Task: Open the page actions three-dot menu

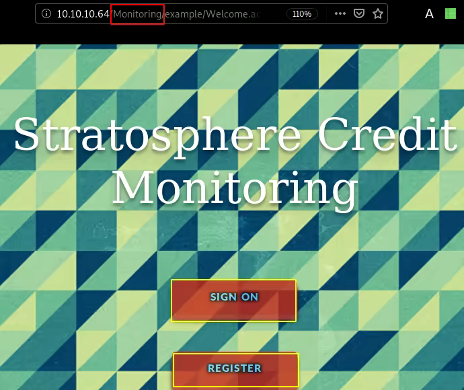Action: point(340,13)
